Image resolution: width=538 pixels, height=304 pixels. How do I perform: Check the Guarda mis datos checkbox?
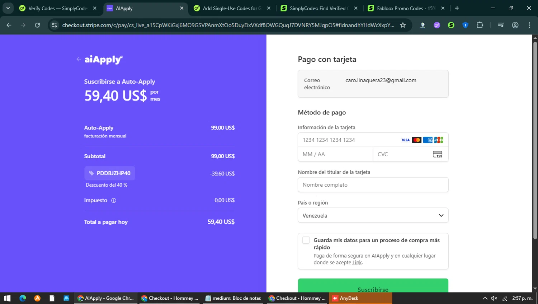pyautogui.click(x=306, y=240)
